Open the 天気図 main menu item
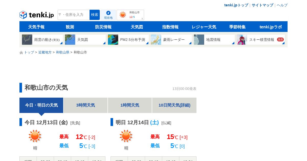The width and height of the screenshot is (307, 161). (137, 27)
